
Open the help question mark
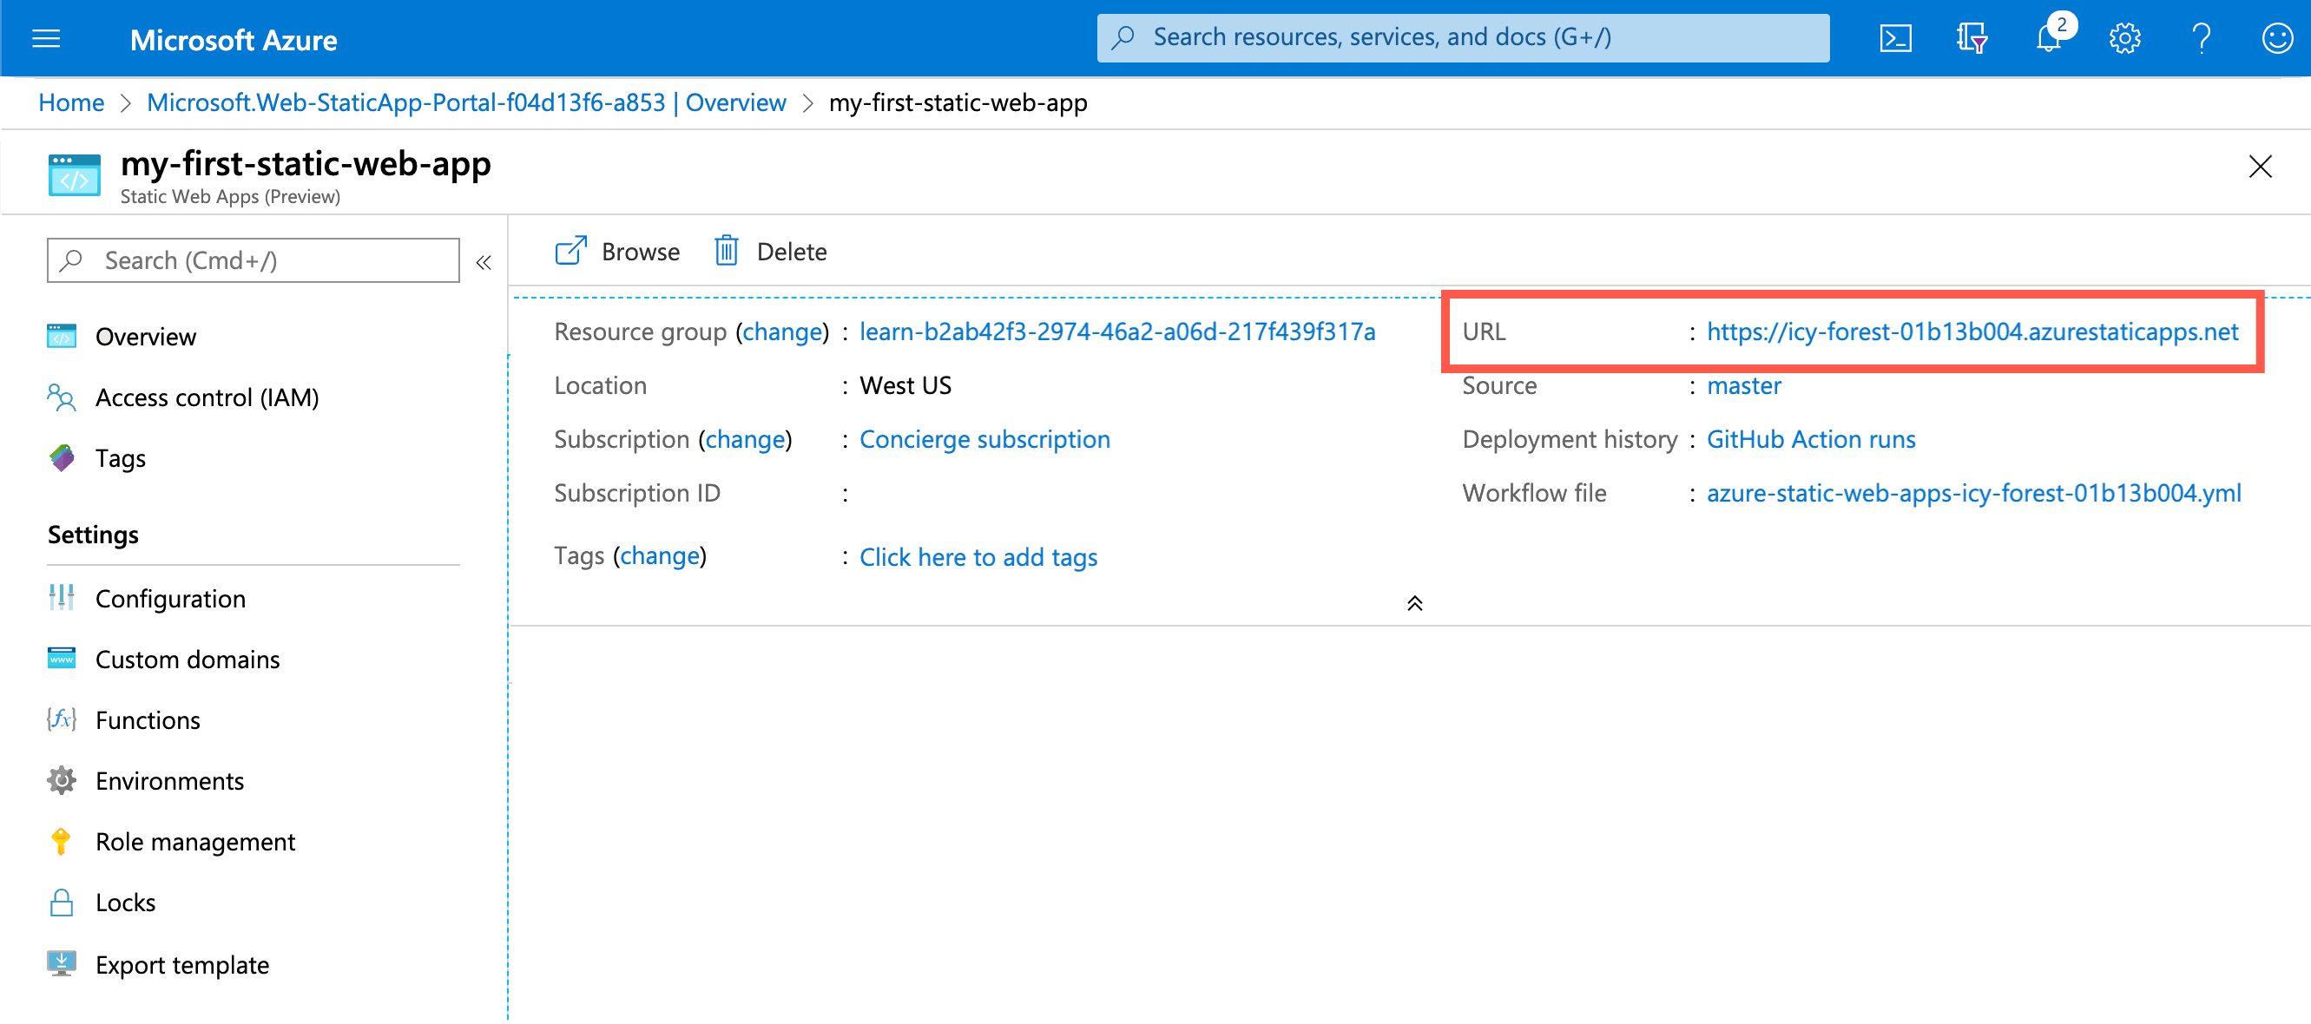pos(2201,38)
